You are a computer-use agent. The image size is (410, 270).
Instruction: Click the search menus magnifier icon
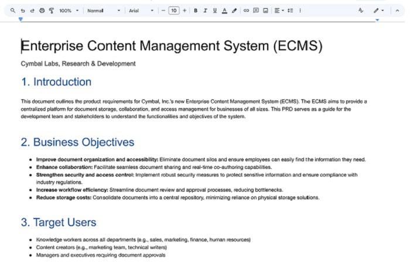pyautogui.click(x=13, y=11)
